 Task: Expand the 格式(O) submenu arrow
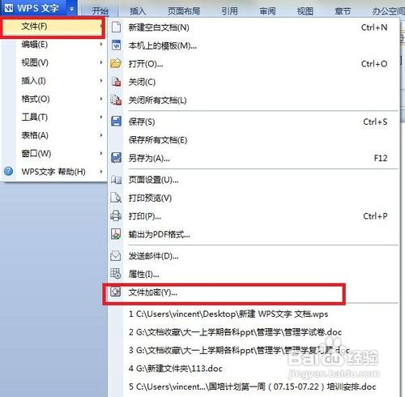[x=101, y=99]
